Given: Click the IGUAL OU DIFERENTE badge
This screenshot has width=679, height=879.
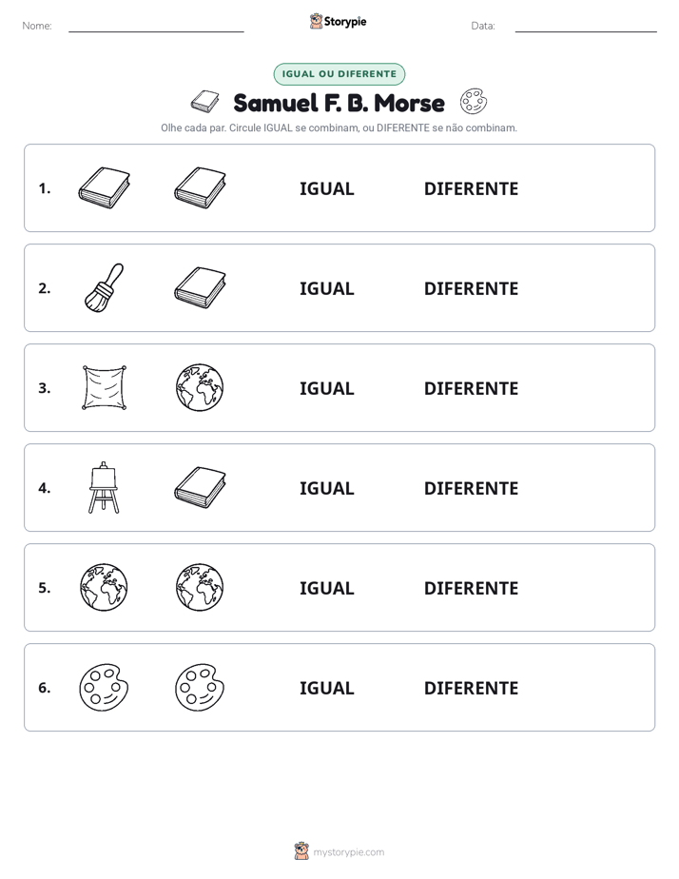Looking at the screenshot, I should point(339,74).
